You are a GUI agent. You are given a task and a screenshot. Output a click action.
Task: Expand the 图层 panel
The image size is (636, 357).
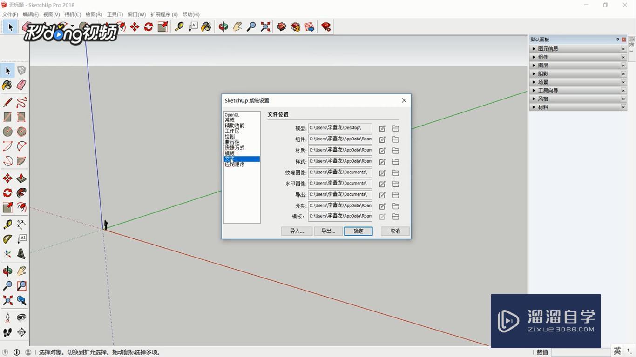(x=534, y=66)
